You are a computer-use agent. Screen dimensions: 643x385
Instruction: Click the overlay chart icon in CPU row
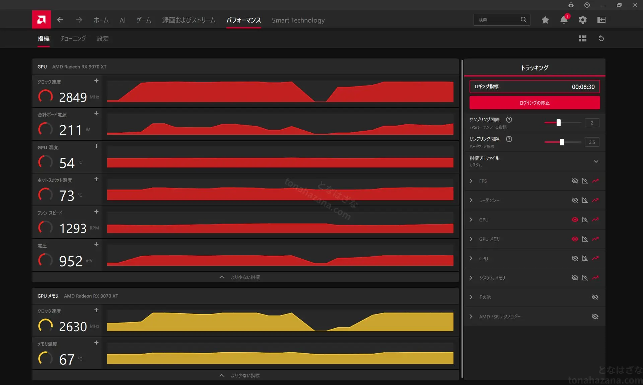click(585, 258)
